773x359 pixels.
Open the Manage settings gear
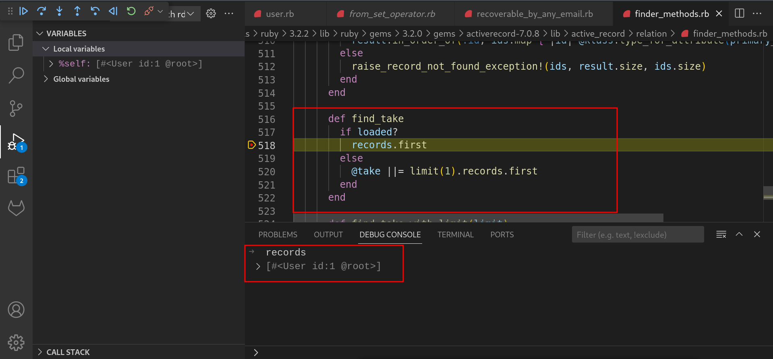(x=16, y=342)
